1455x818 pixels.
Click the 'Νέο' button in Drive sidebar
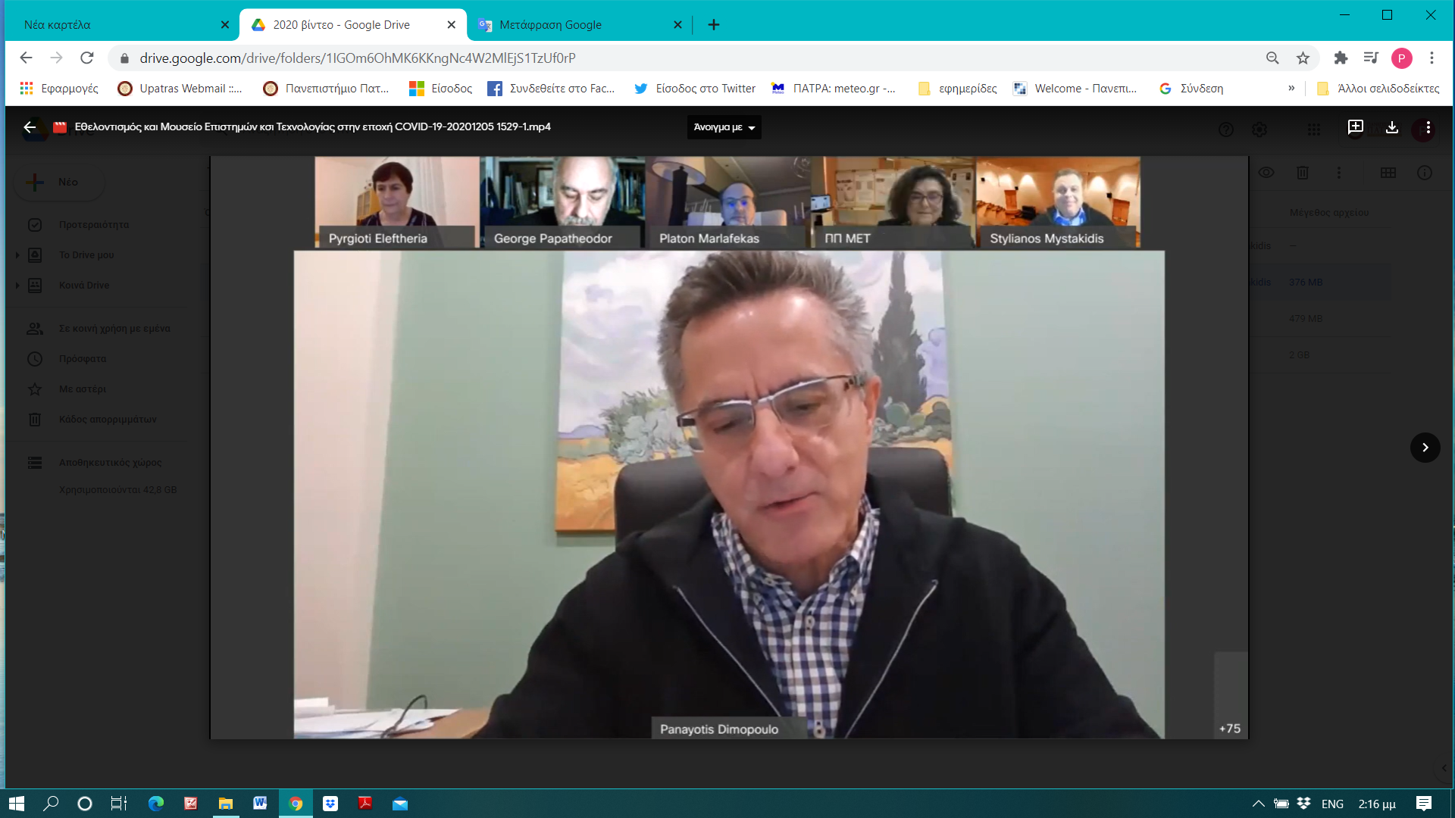pyautogui.click(x=59, y=182)
